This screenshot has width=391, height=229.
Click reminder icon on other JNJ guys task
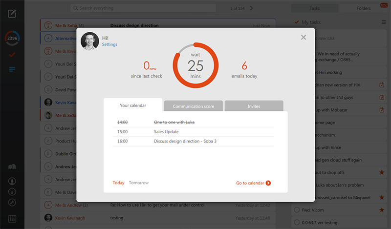[x=382, y=97]
